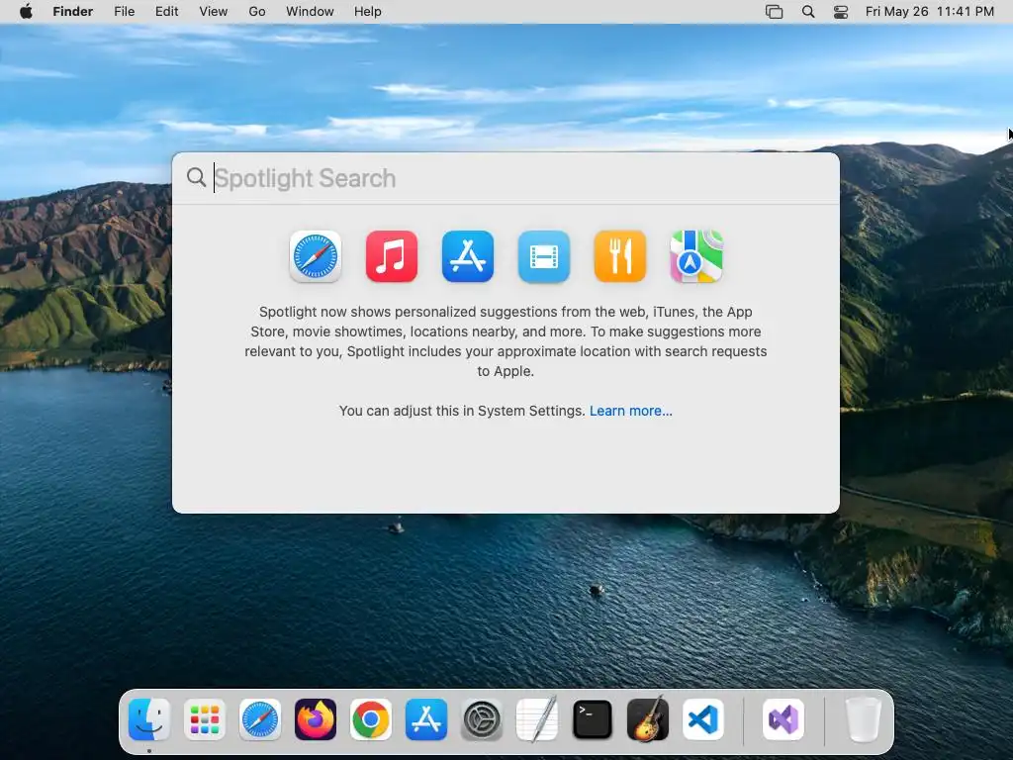Open Finder from the Dock
1013x760 pixels.
(149, 719)
